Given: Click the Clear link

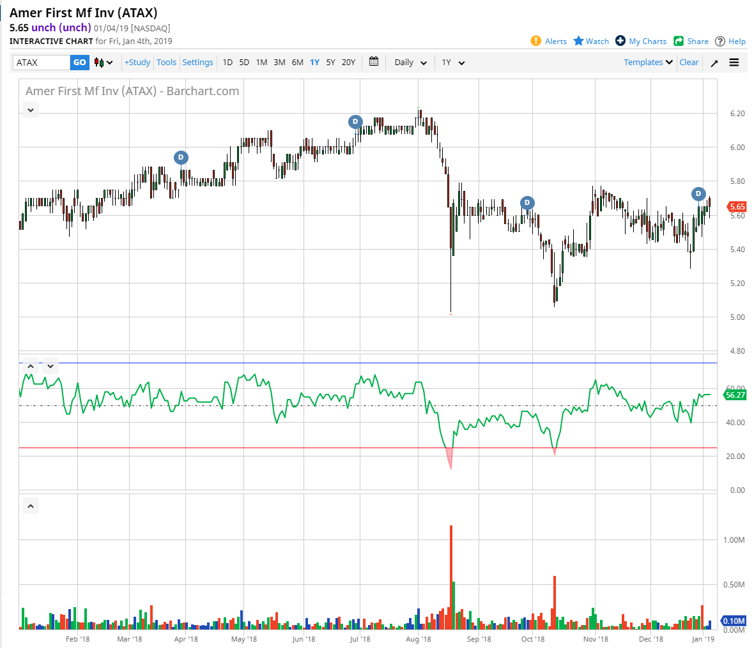Looking at the screenshot, I should (689, 62).
